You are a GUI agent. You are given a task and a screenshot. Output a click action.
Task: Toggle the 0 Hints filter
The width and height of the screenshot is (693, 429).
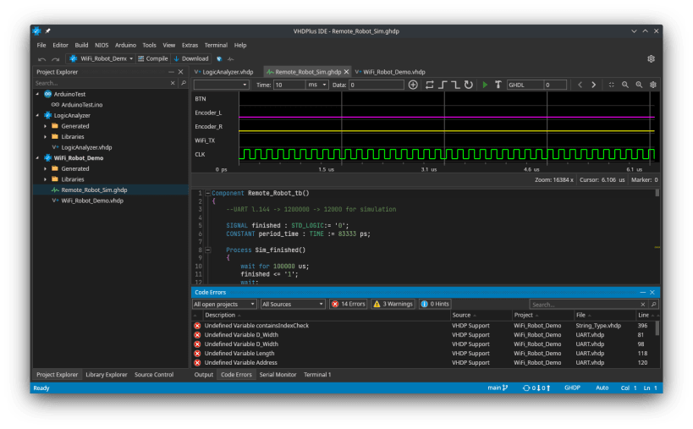[x=436, y=304]
